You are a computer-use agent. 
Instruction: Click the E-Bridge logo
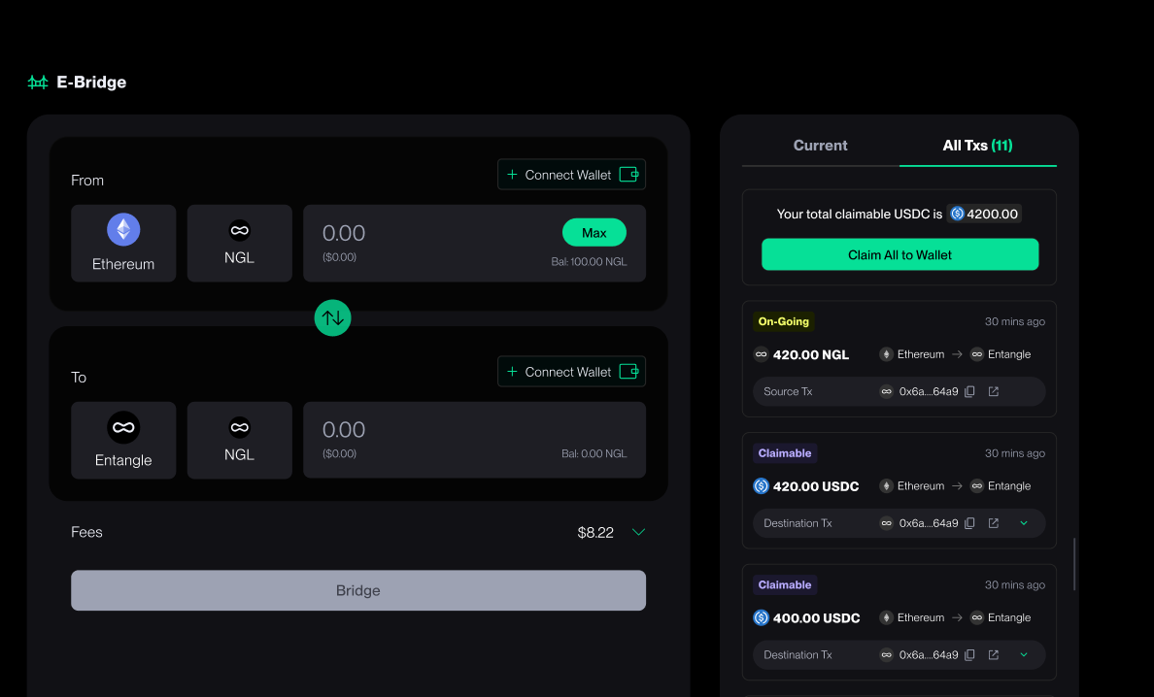77,83
